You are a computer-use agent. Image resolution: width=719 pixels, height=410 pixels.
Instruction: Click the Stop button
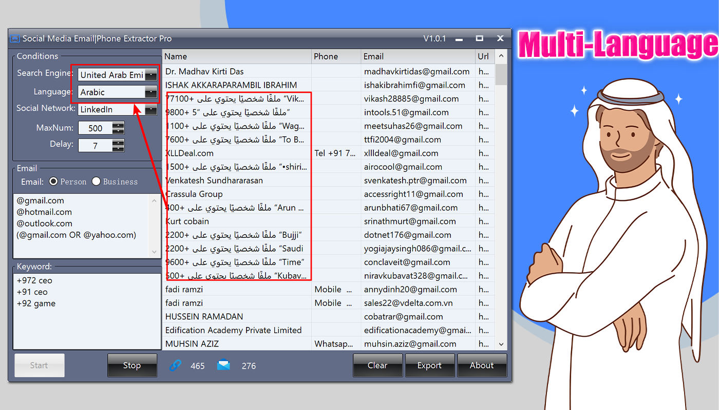coord(132,365)
